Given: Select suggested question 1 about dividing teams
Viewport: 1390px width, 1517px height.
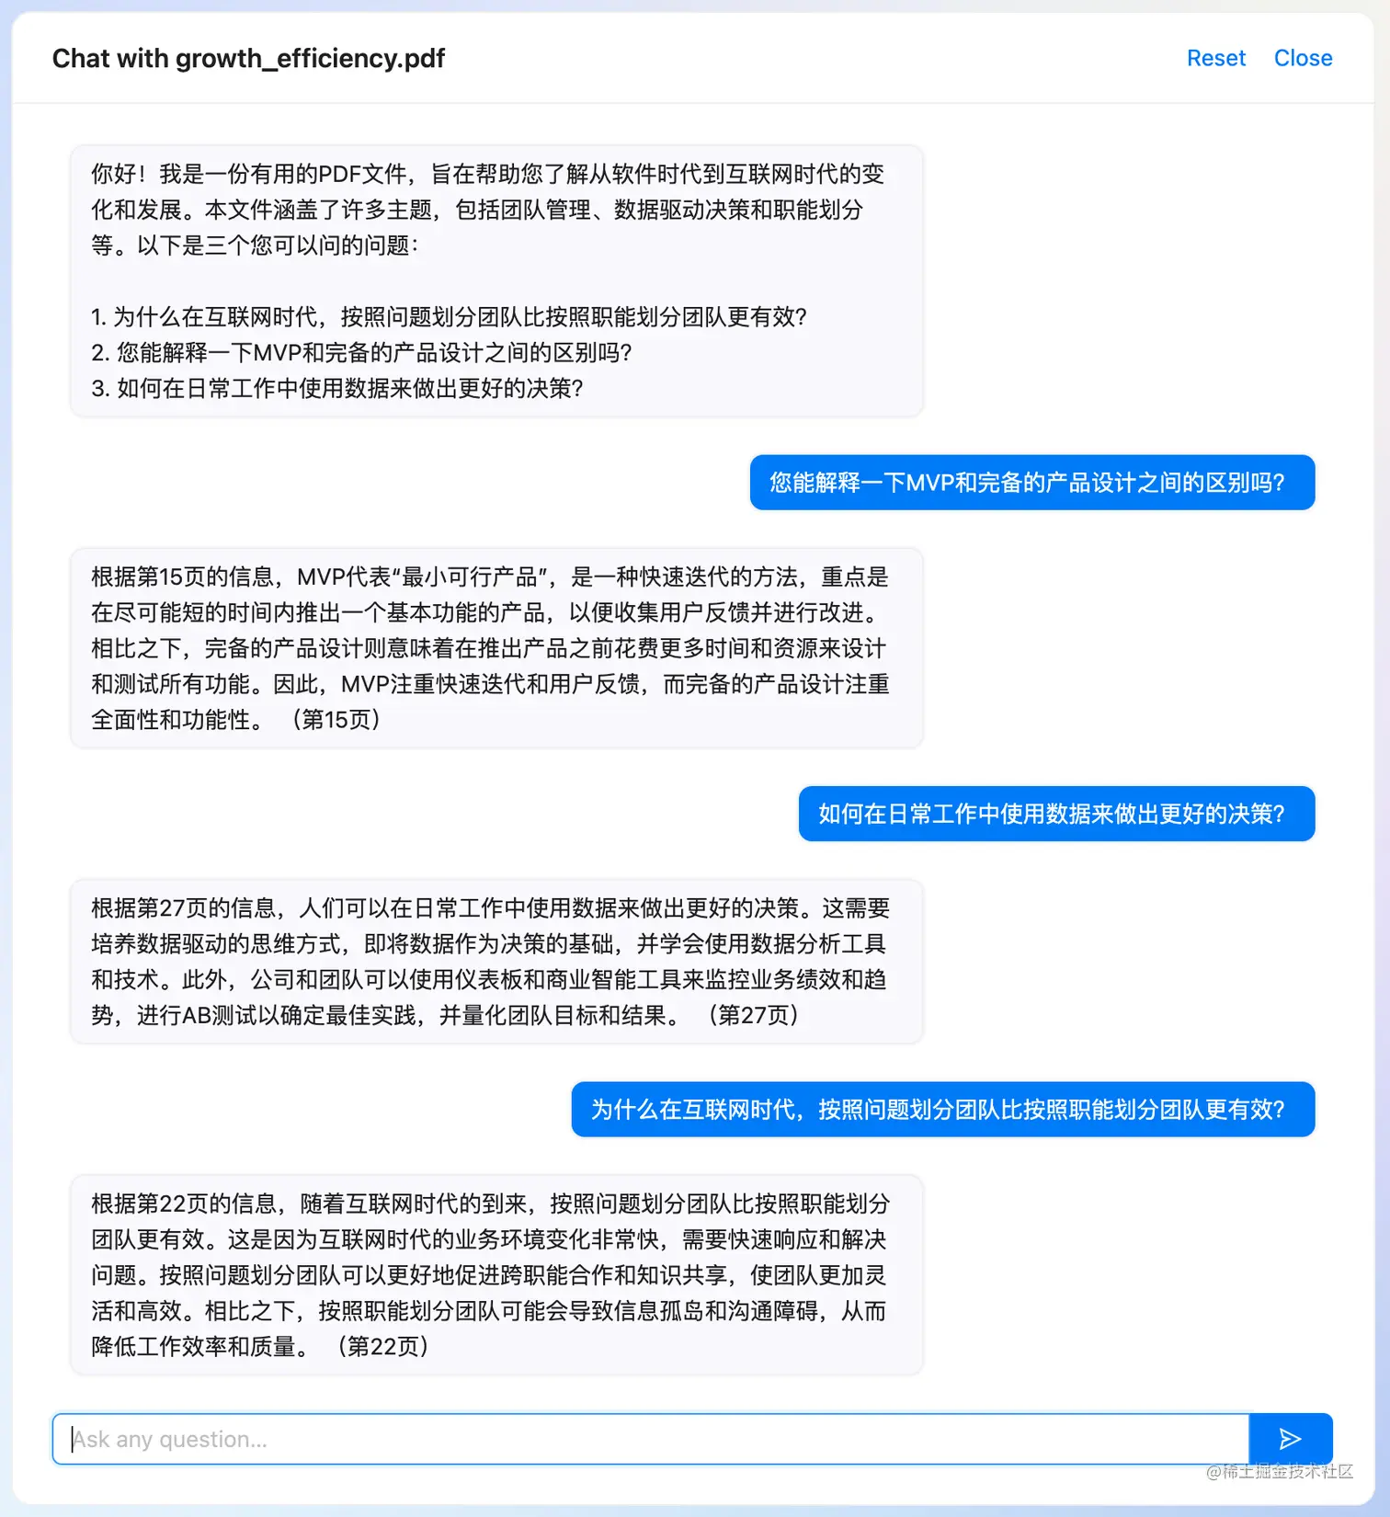Looking at the screenshot, I should coord(449,317).
